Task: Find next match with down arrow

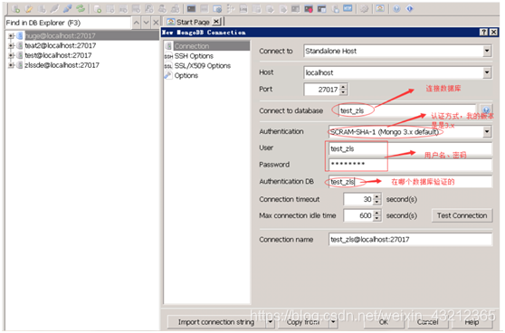Action: click(x=147, y=23)
